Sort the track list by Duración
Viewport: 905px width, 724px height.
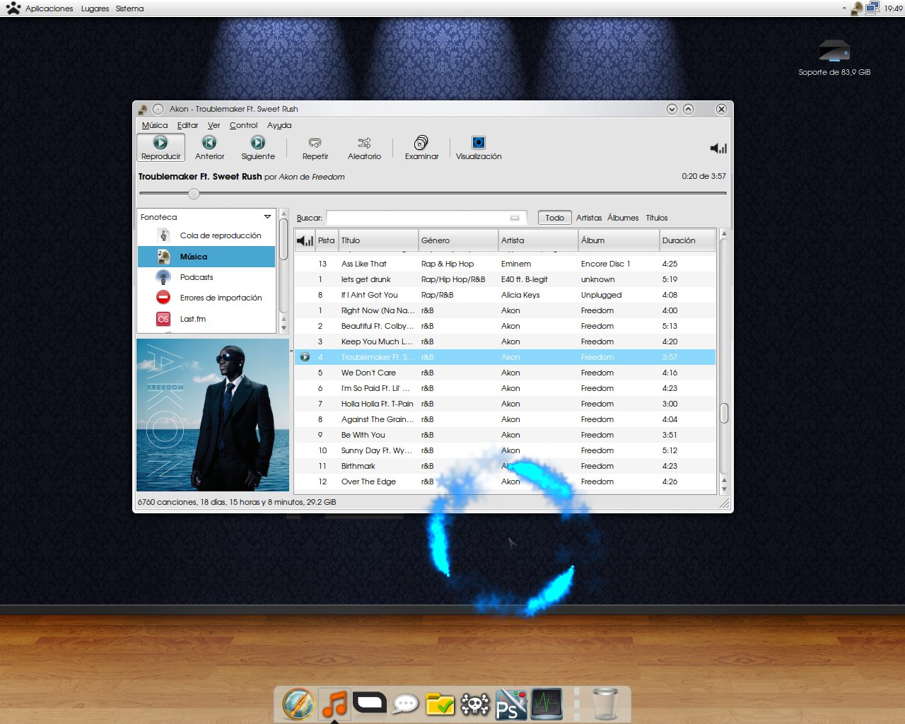pos(687,240)
